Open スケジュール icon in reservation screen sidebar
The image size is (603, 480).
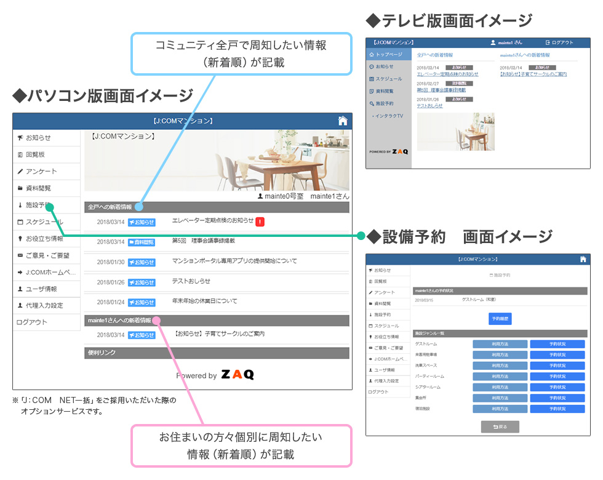(x=370, y=326)
